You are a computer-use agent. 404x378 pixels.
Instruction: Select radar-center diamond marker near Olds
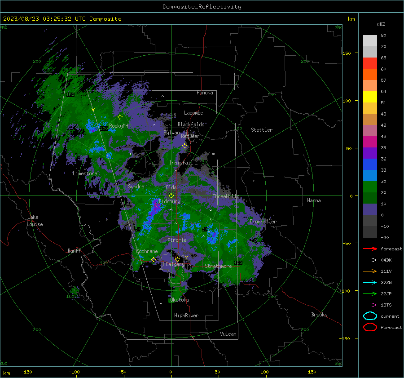pyautogui.click(x=171, y=196)
